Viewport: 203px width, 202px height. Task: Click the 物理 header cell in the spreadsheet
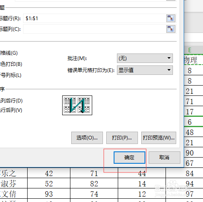click(194, 60)
